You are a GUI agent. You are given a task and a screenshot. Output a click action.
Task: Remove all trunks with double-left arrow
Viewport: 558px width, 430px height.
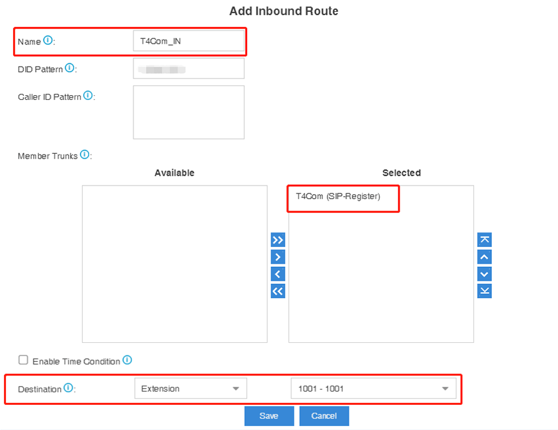pyautogui.click(x=278, y=291)
